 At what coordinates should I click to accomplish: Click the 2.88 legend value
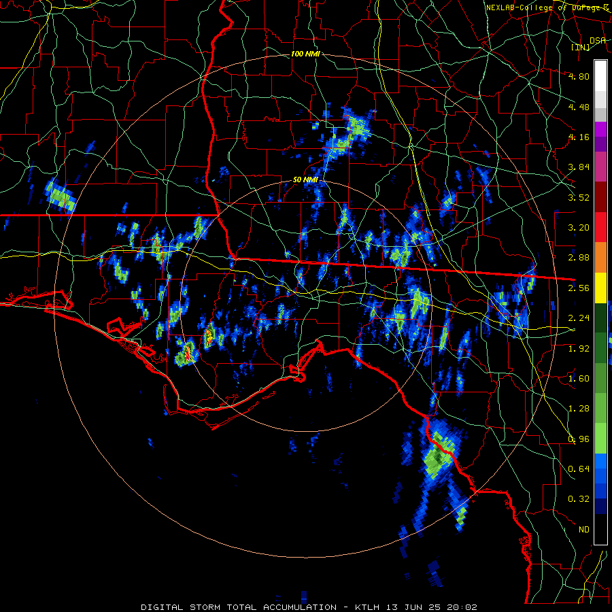(579, 258)
